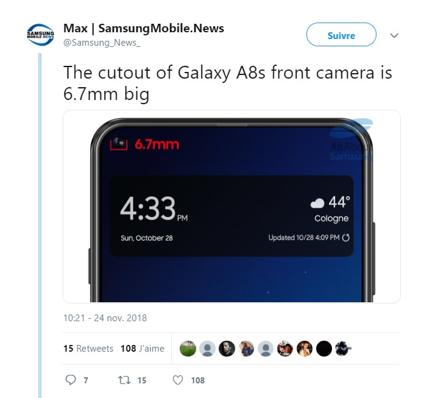Open the tweet timestamp 24 nov. 2018

coord(105,318)
